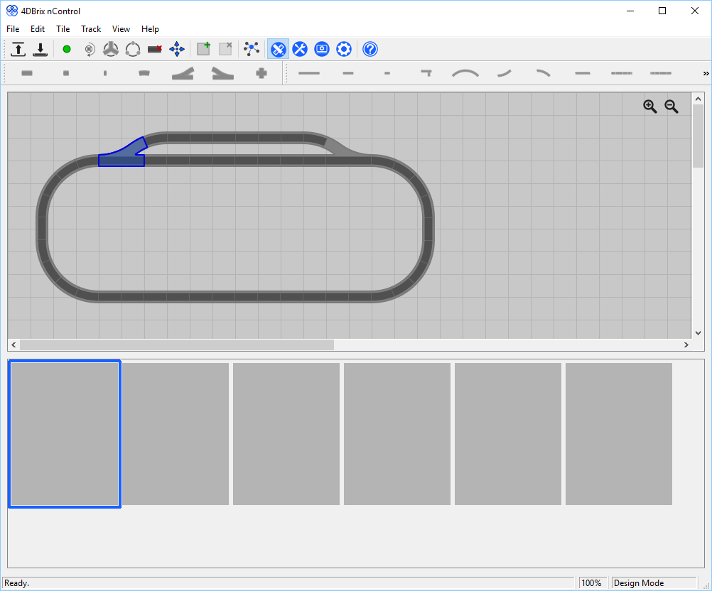Toggle the design mode ruler-pencil button
This screenshot has height=591, width=712.
[x=278, y=49]
